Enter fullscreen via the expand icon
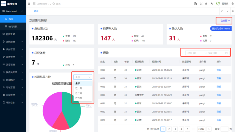Image resolution: width=235 pixels, height=132 pixels. tap(201, 4)
